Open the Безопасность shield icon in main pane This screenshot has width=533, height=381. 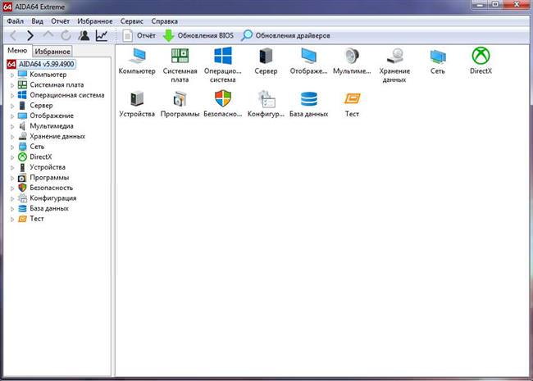(x=223, y=99)
